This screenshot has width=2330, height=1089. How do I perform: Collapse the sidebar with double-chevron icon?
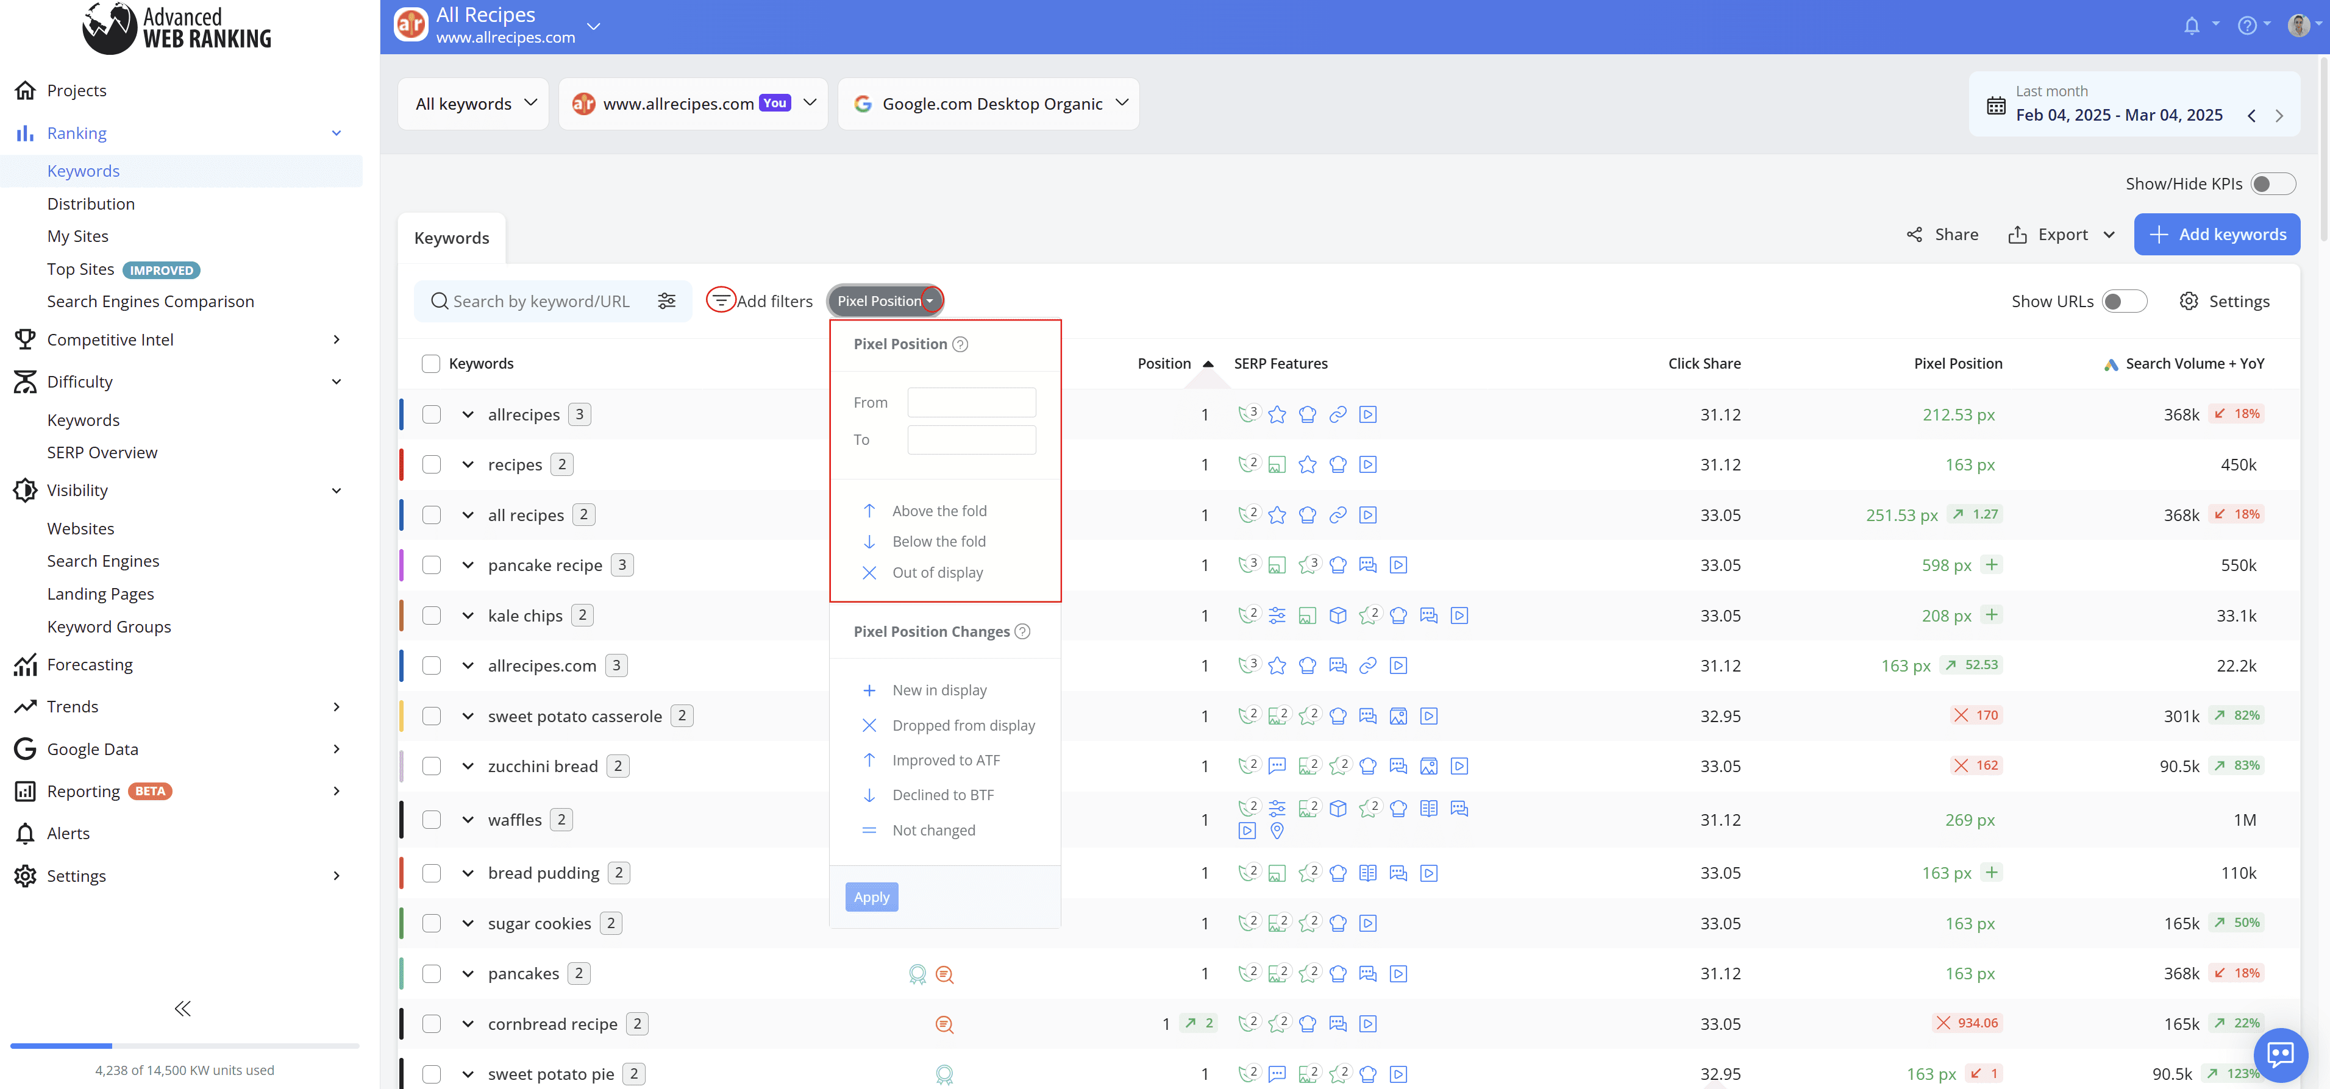(x=183, y=1009)
